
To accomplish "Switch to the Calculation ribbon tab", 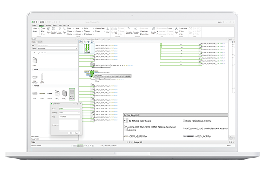I will coord(48,25).
